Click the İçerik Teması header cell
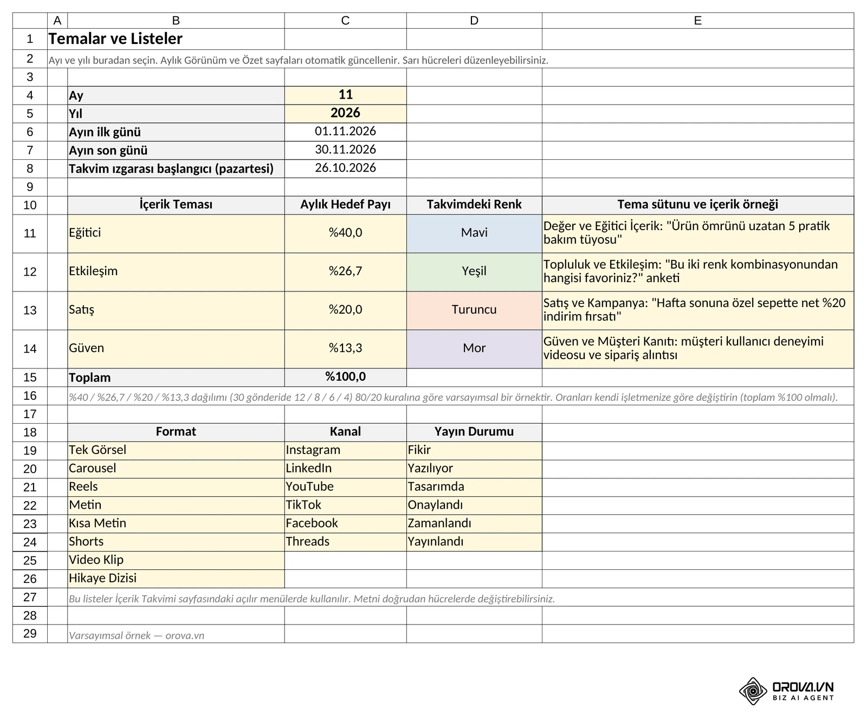Image resolution: width=867 pixels, height=727 pixels. [176, 205]
